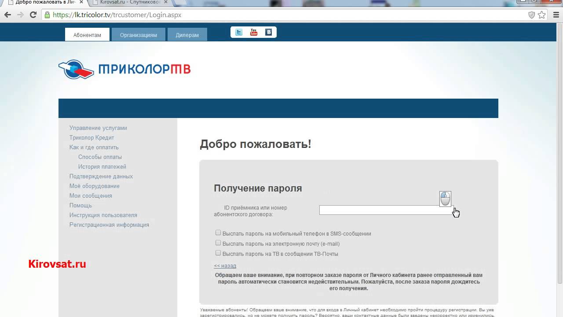Go back with browser back arrow
Viewport: 563px width, 317px height.
pos(7,15)
